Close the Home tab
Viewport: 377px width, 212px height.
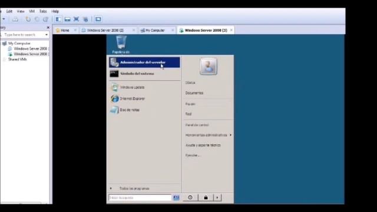coord(75,30)
